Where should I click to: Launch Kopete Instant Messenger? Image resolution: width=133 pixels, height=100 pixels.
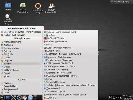click(x=71, y=60)
